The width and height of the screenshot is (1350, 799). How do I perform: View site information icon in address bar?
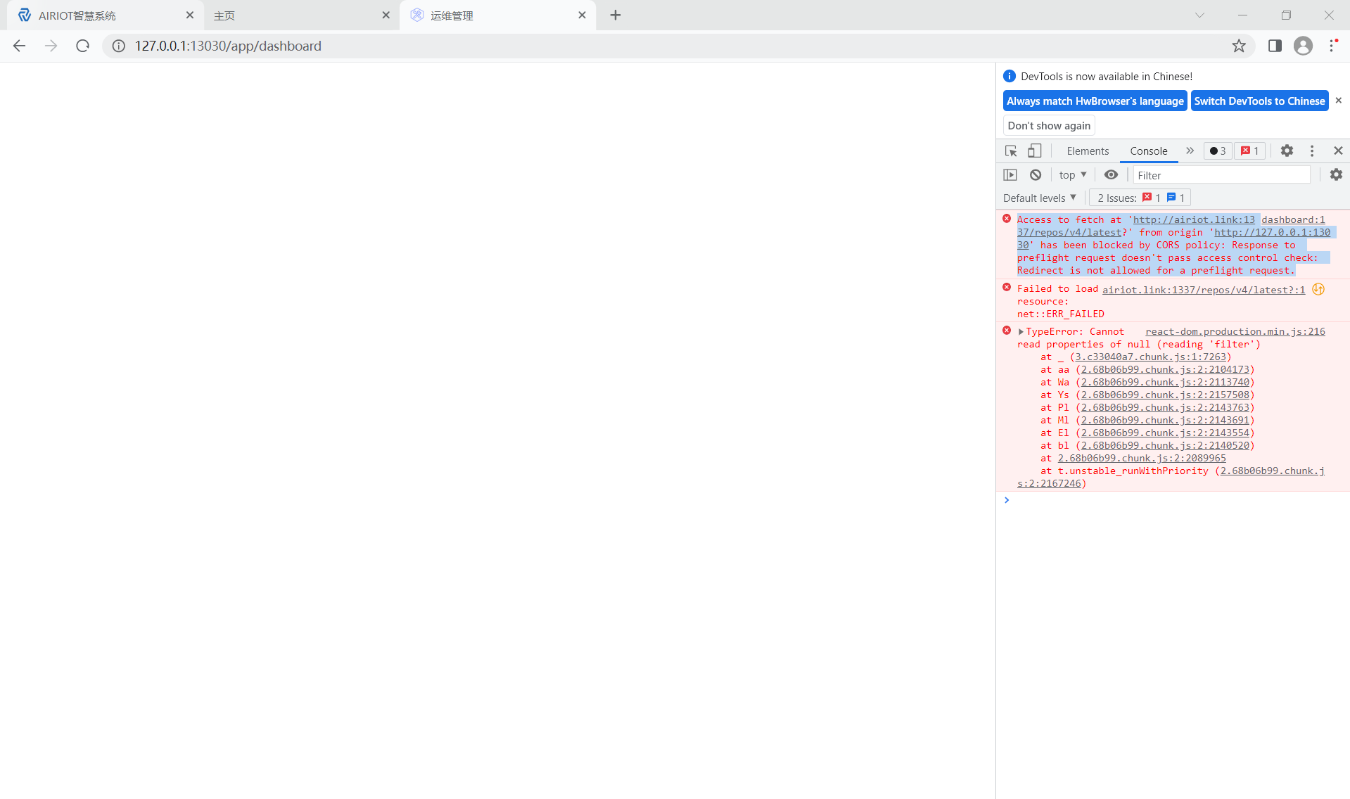[119, 46]
